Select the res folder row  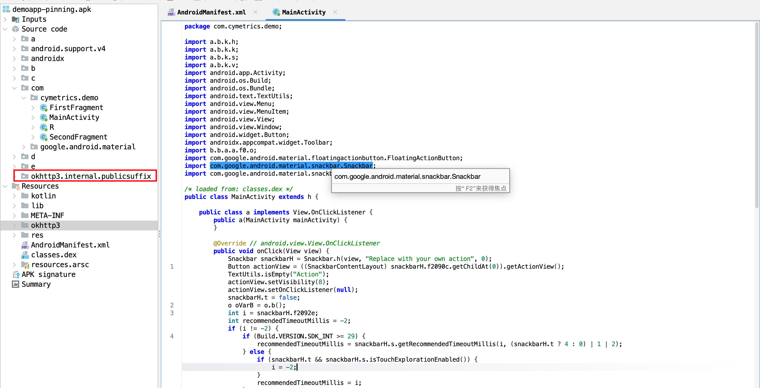79,235
